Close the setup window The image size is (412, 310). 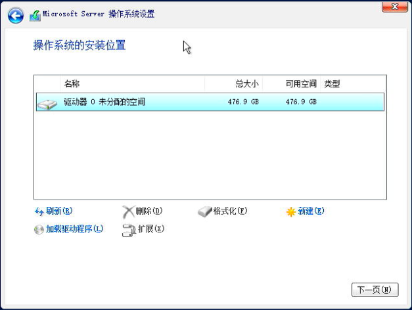pyautogui.click(x=395, y=7)
